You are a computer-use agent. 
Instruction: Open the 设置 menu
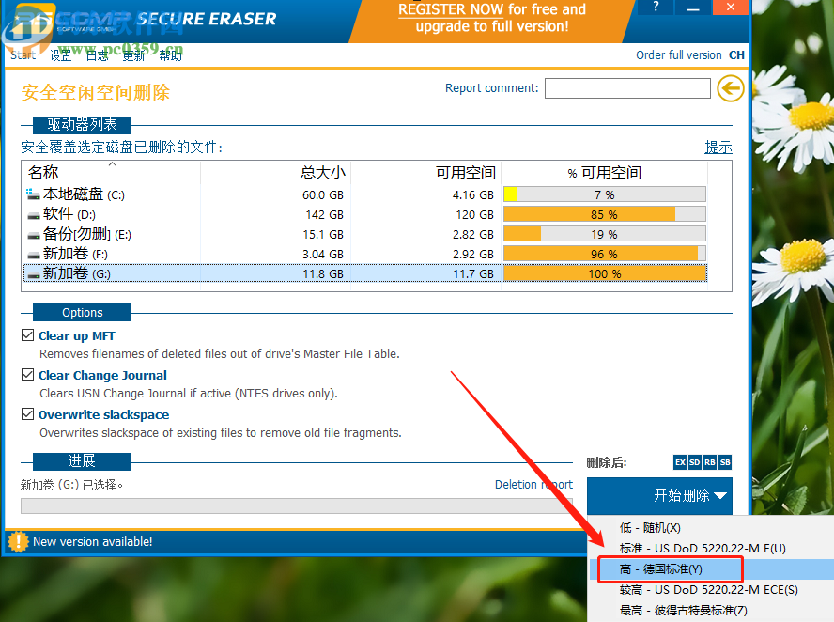[60, 55]
